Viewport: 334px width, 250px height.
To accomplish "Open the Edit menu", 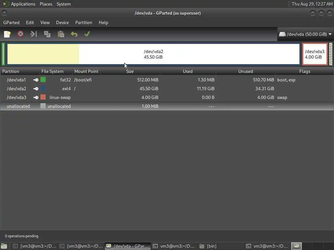I will pos(30,22).
